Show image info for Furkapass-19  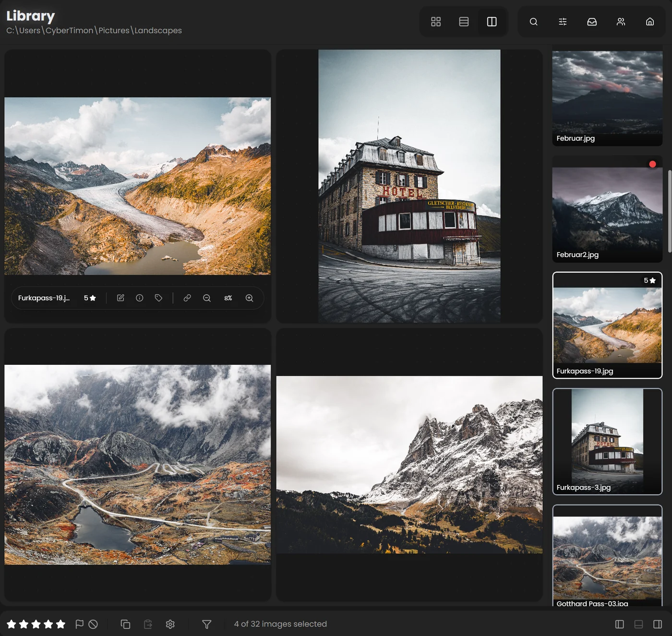tap(140, 298)
